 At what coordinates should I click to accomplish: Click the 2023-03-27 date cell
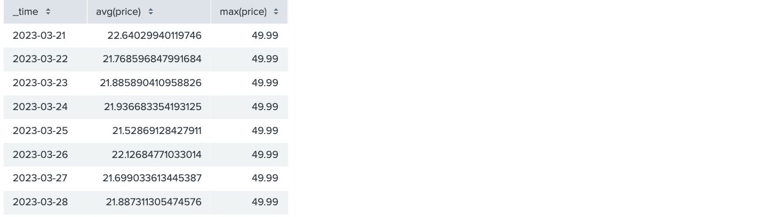[x=40, y=178]
